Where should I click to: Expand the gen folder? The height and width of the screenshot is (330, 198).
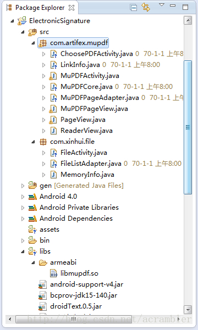tap(23, 186)
